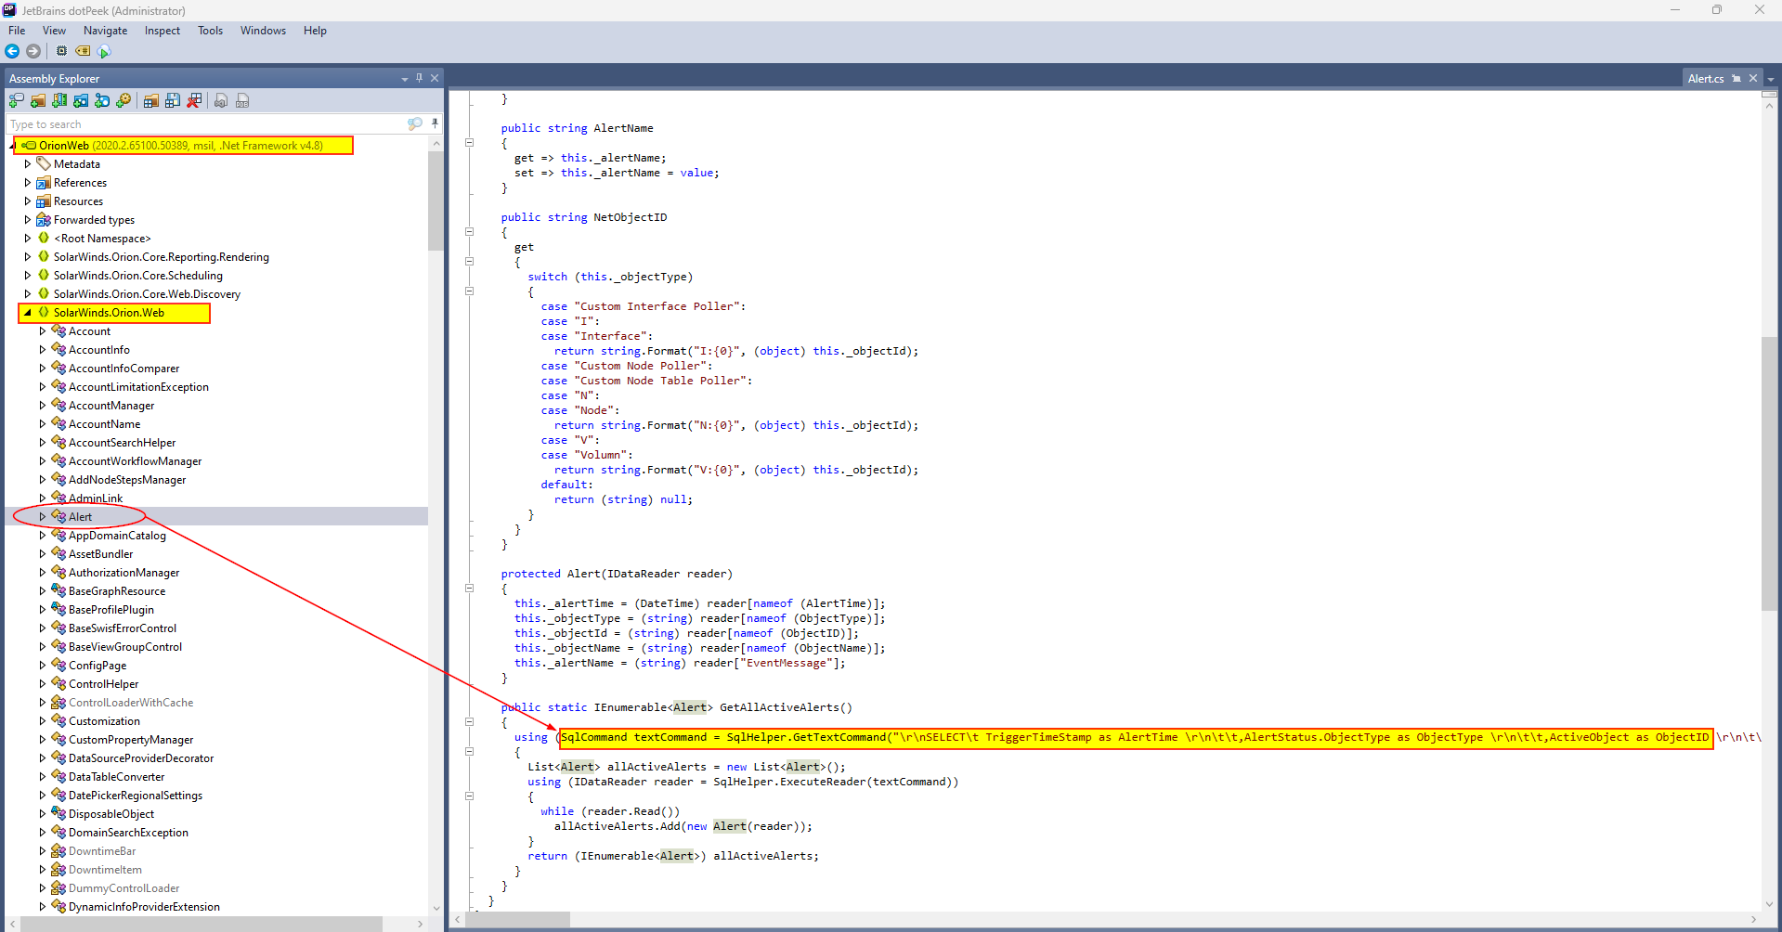This screenshot has width=1782, height=932.
Task: Open the Process Explorer chip icon
Action: (x=61, y=51)
